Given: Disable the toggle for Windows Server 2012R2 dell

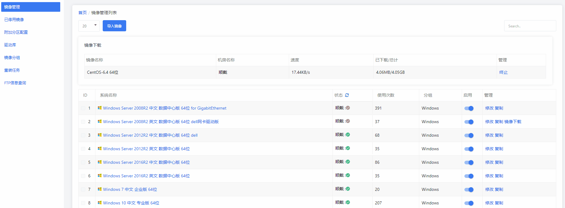Looking at the screenshot, I should pos(469,135).
